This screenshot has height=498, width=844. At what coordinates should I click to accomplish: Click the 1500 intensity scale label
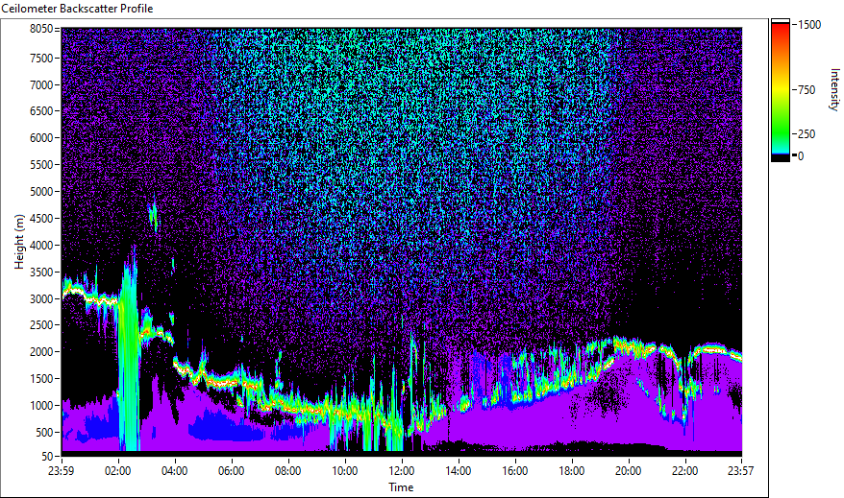tap(809, 25)
